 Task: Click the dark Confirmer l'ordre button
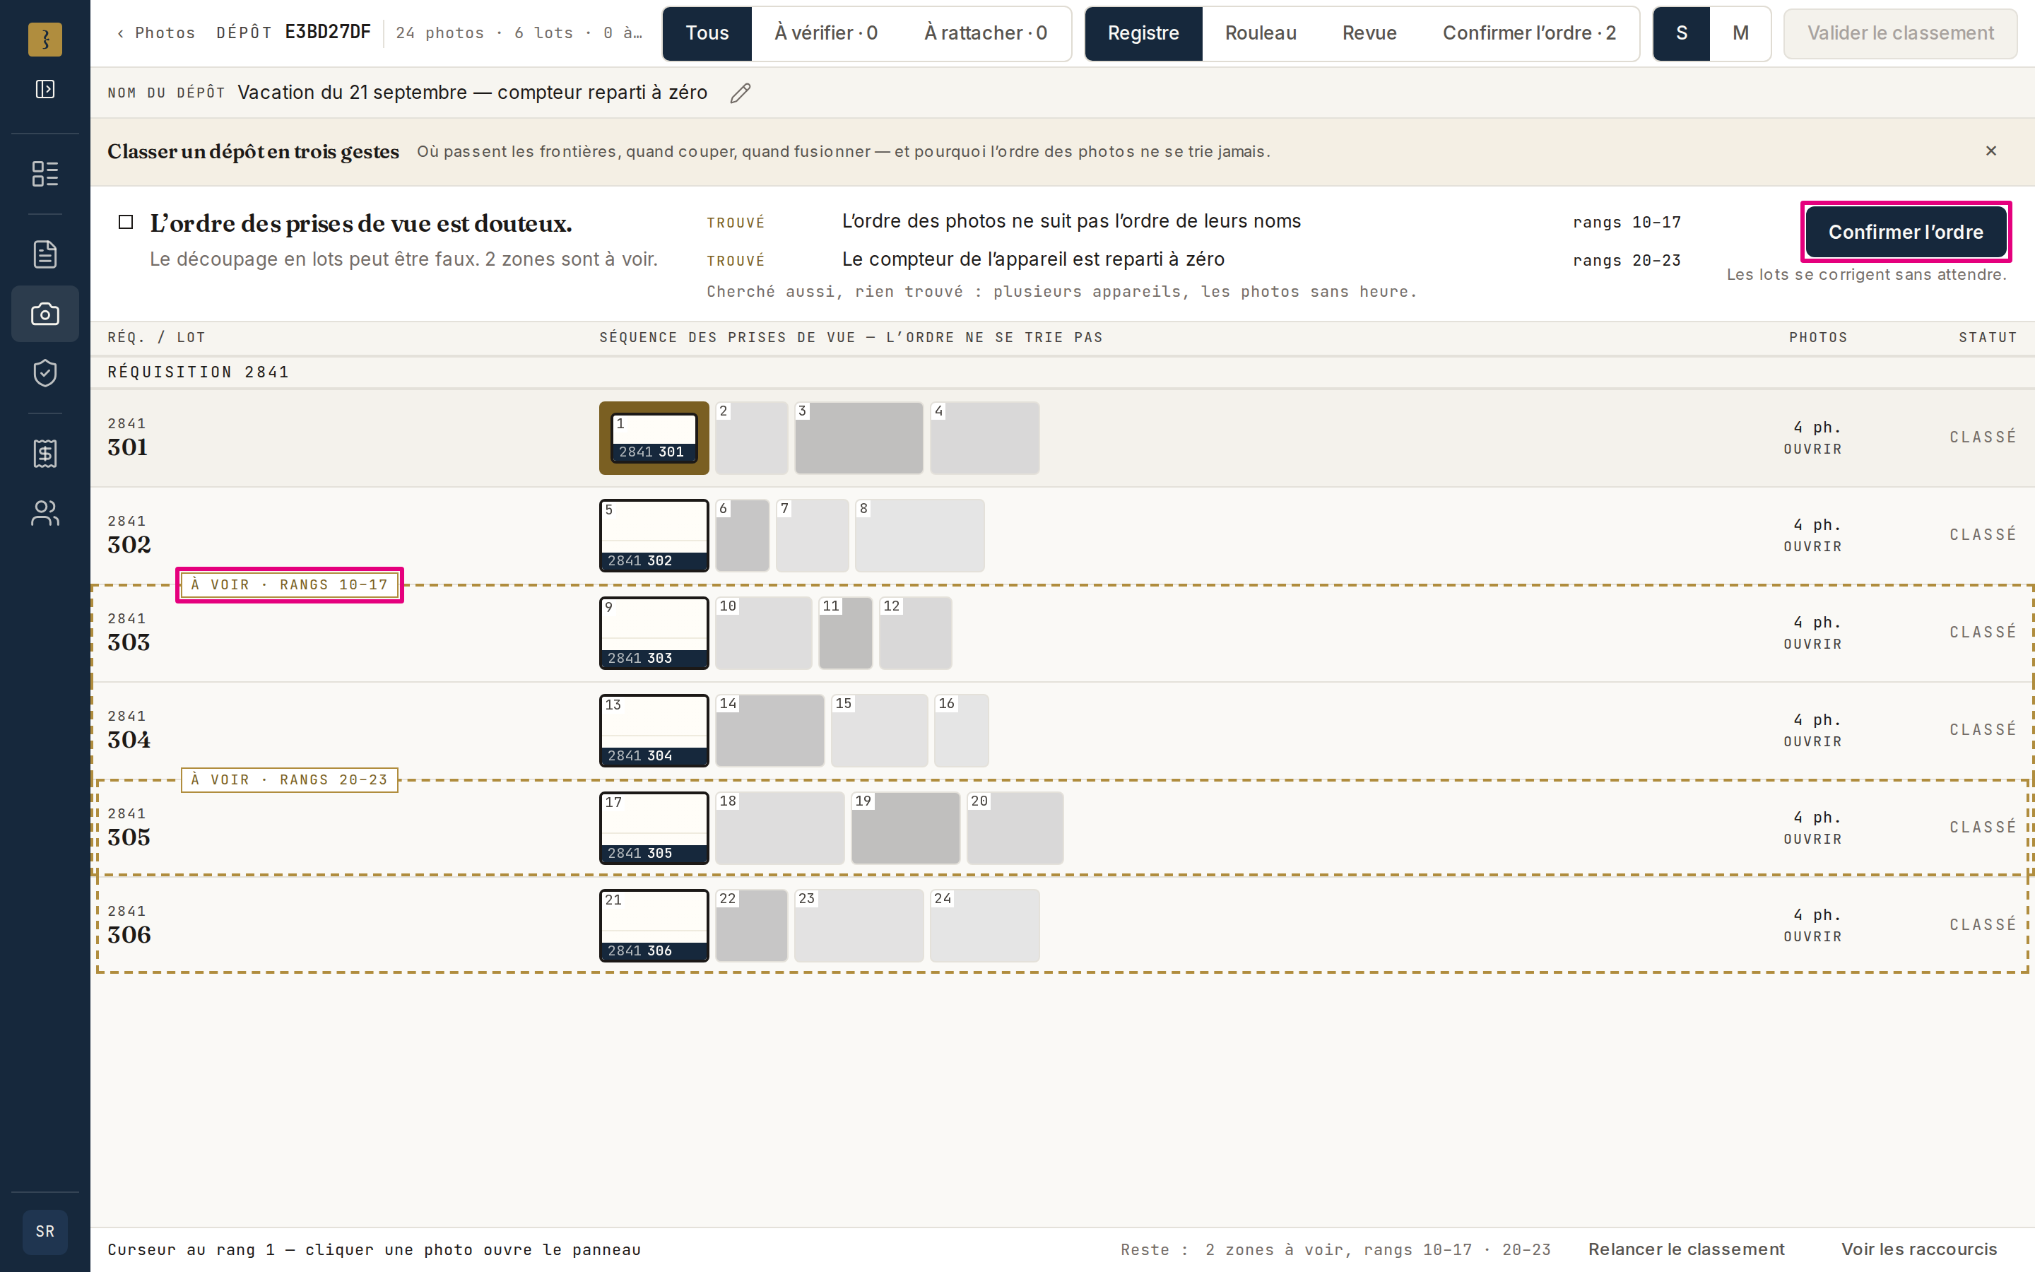(x=1906, y=231)
